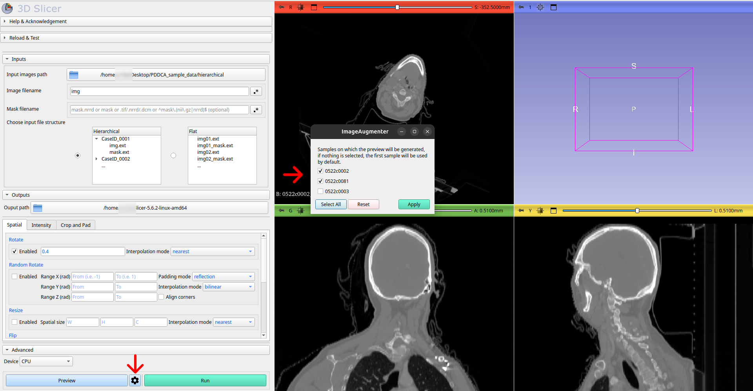Click the Flip section label
753x391 pixels.
[x=13, y=336]
